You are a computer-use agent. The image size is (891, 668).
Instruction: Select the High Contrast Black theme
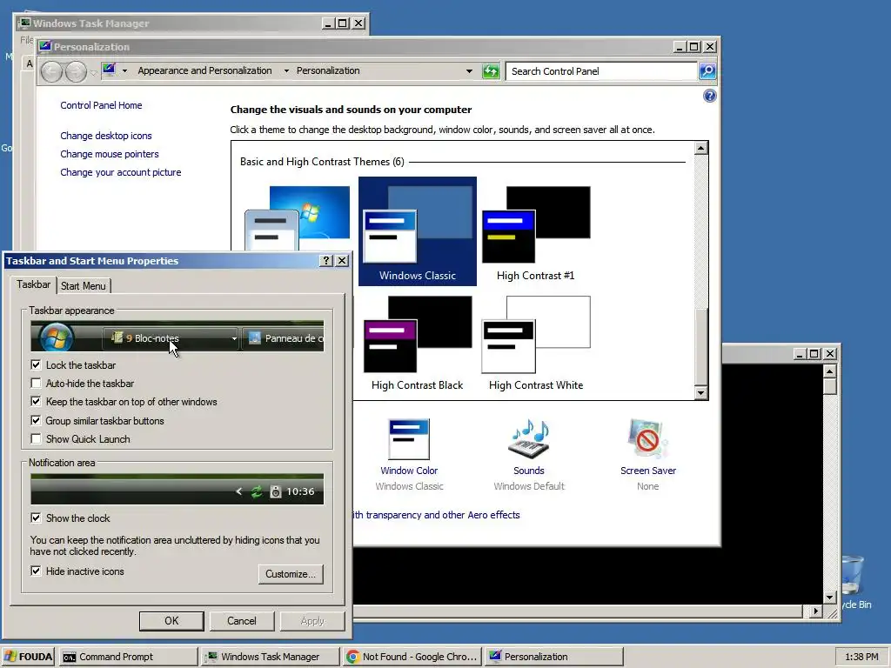coord(417,343)
